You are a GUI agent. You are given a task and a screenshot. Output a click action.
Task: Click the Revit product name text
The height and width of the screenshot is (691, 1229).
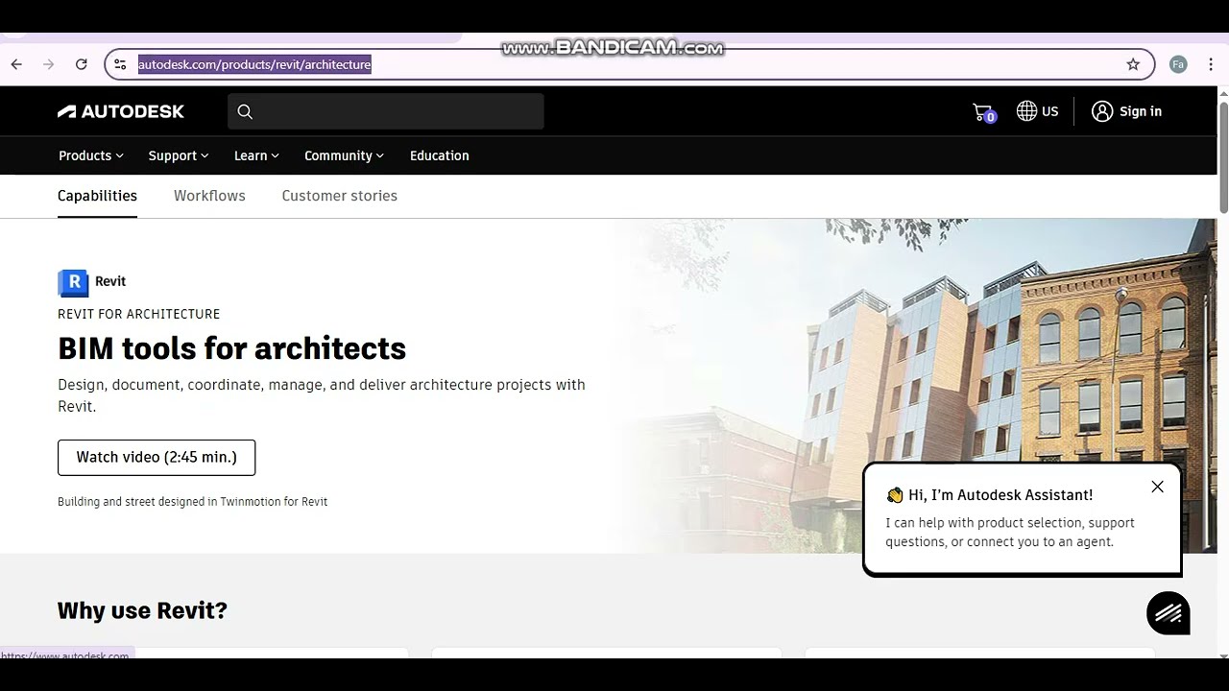coord(110,281)
